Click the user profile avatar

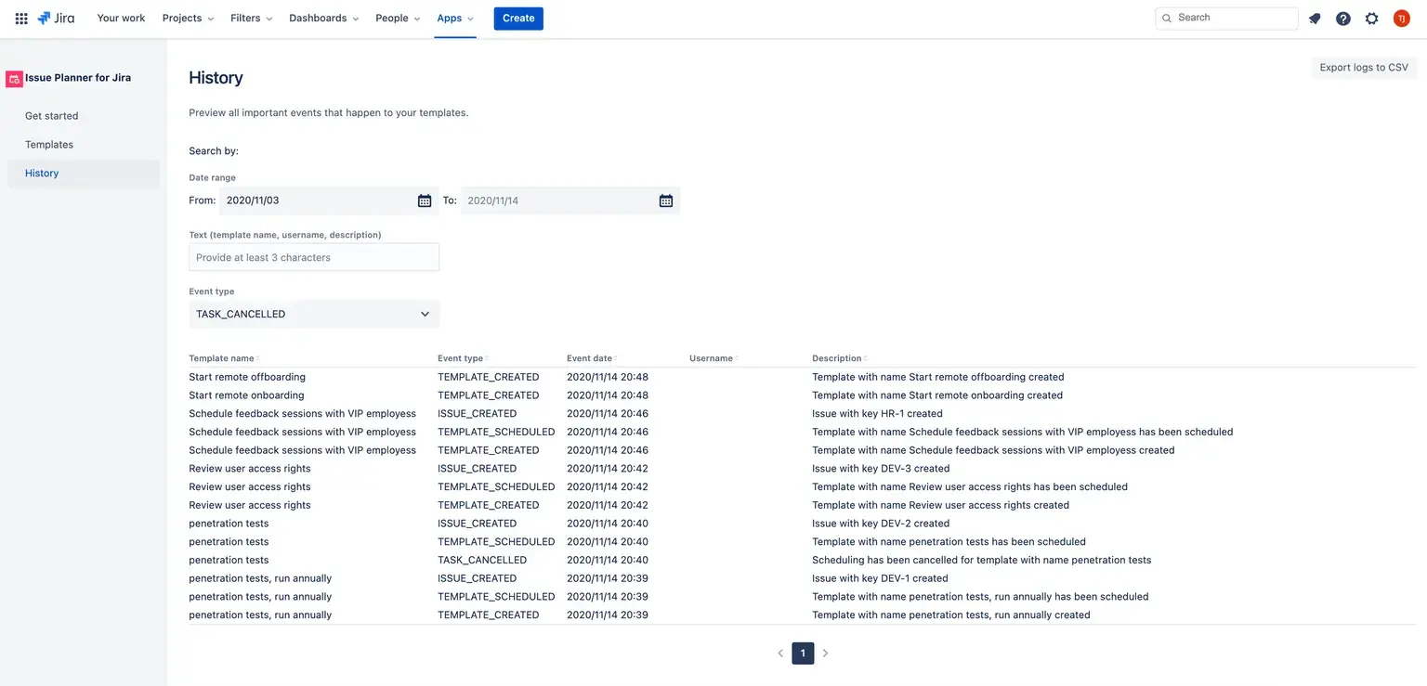point(1401,19)
